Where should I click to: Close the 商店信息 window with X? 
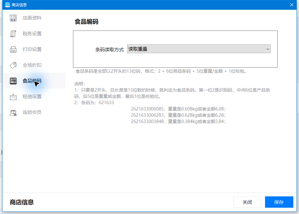click(x=291, y=5)
